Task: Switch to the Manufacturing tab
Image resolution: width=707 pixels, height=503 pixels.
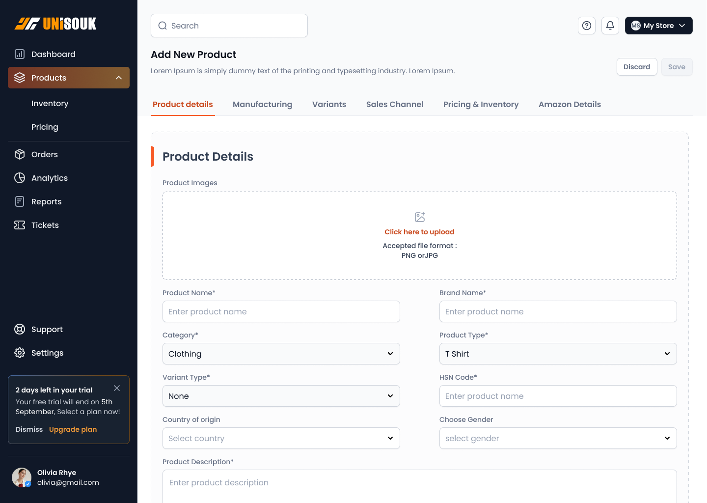Action: (262, 104)
